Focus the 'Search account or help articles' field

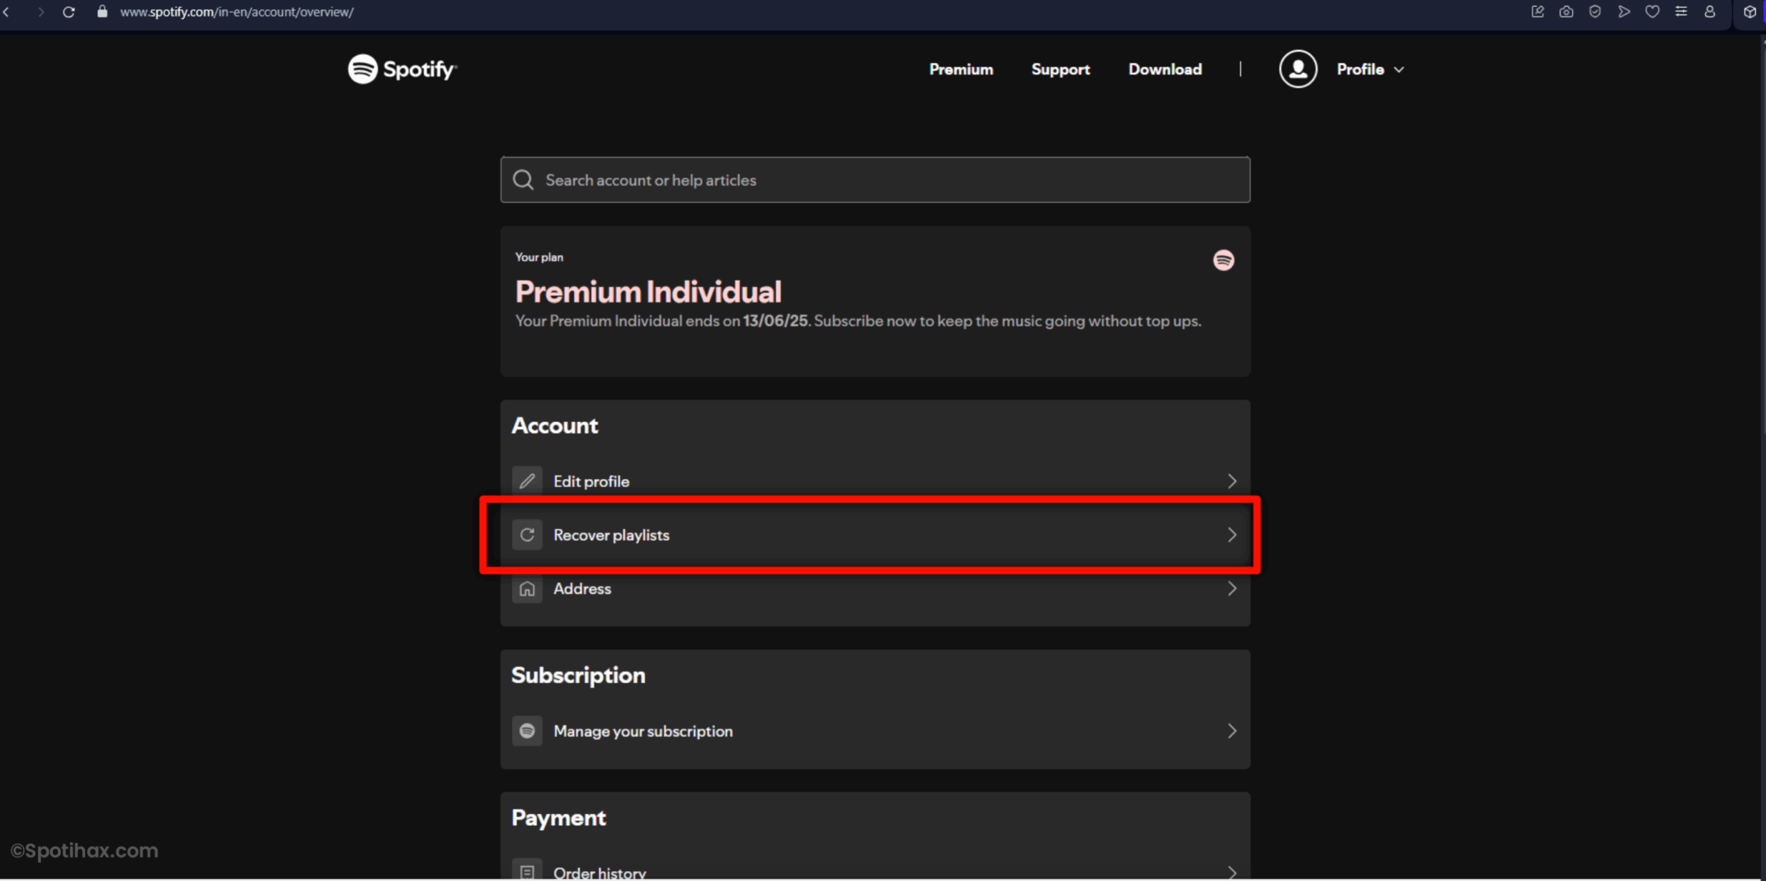(x=875, y=179)
